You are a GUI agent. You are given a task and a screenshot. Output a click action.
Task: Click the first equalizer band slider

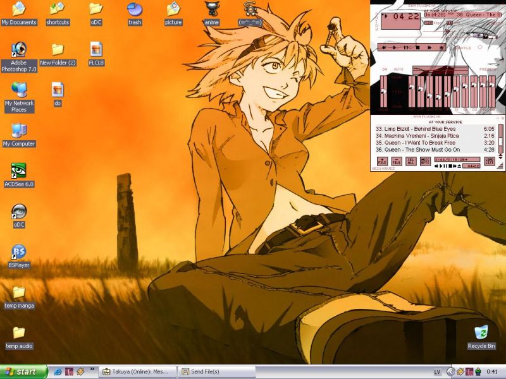click(412, 91)
